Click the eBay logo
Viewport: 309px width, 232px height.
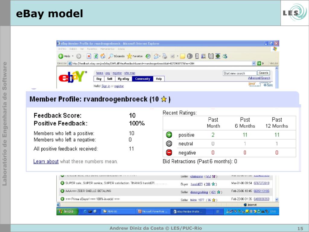[73, 77]
